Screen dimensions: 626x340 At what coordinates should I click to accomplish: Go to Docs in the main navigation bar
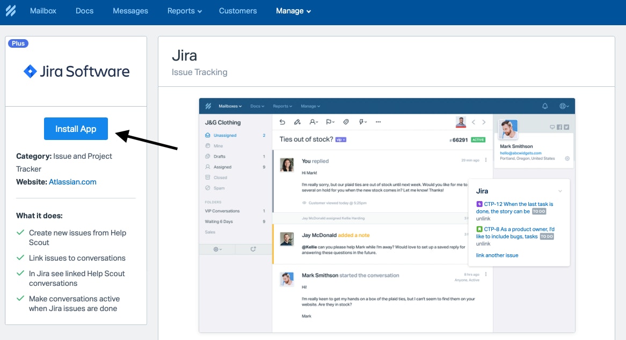click(x=85, y=11)
